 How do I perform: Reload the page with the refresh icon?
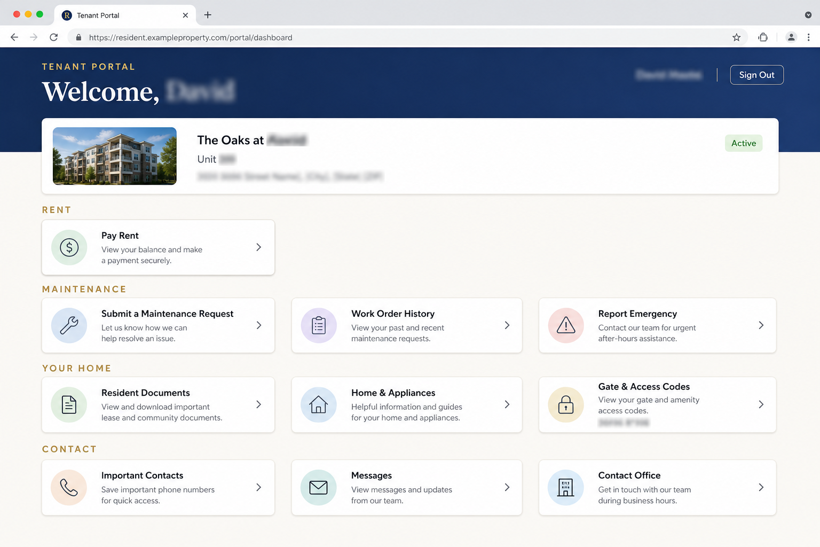pos(53,37)
